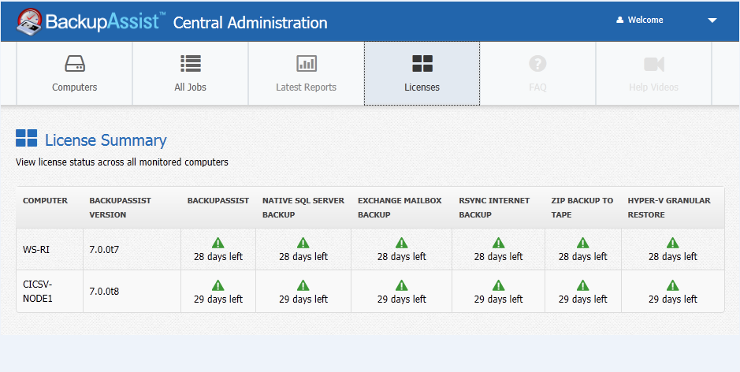The image size is (740, 372).
Task: Click the Help Videos camera icon
Action: pos(653,64)
